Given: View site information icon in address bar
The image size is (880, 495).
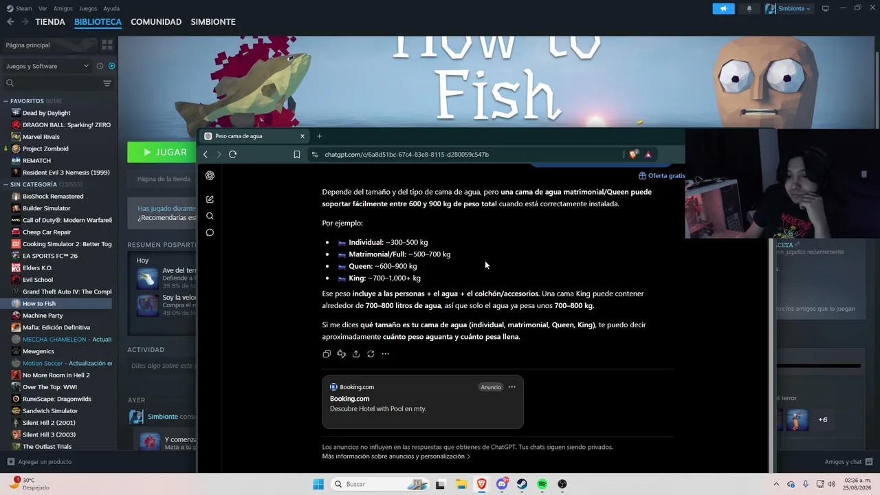Looking at the screenshot, I should (315, 155).
